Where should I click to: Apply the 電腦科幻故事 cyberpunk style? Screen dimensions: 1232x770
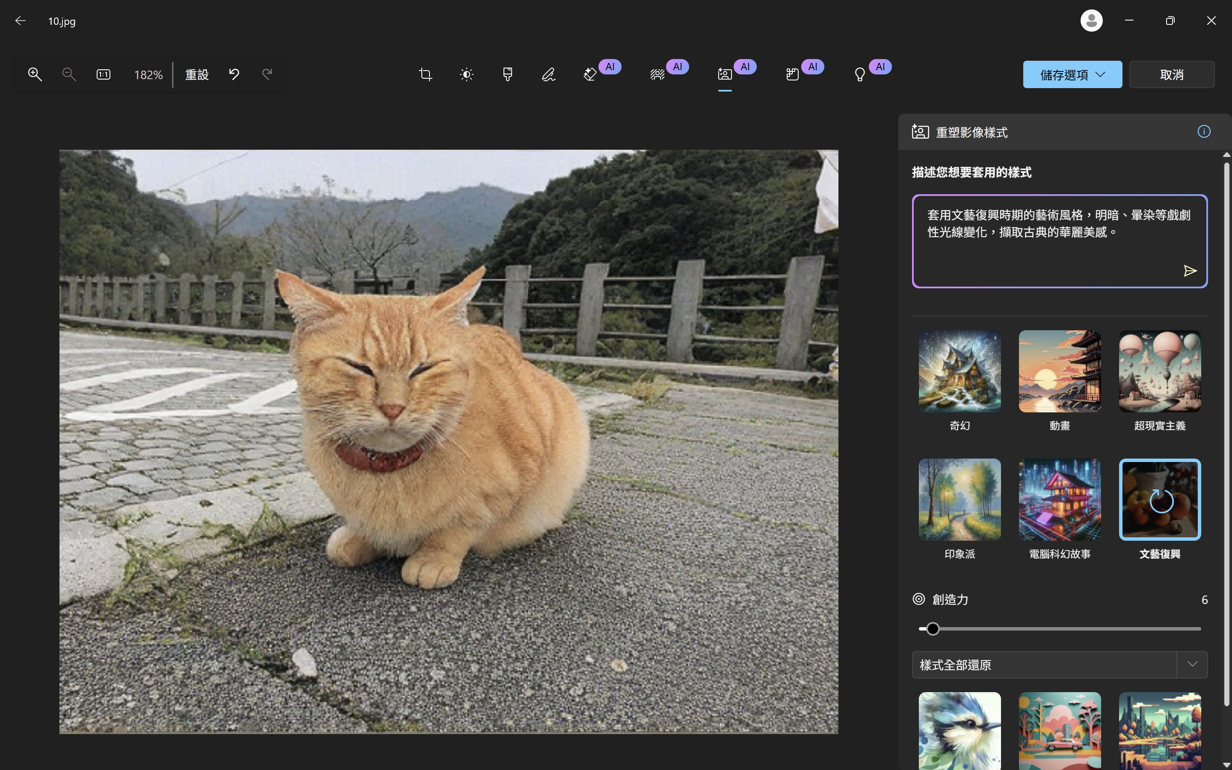click(x=1060, y=500)
